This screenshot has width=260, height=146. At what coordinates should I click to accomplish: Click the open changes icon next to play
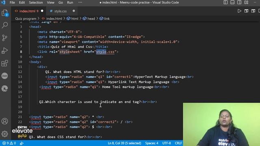(247, 11)
